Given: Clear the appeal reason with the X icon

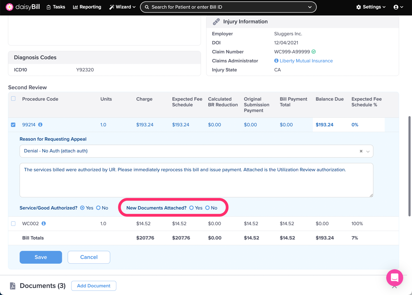Looking at the screenshot, I should [x=361, y=151].
